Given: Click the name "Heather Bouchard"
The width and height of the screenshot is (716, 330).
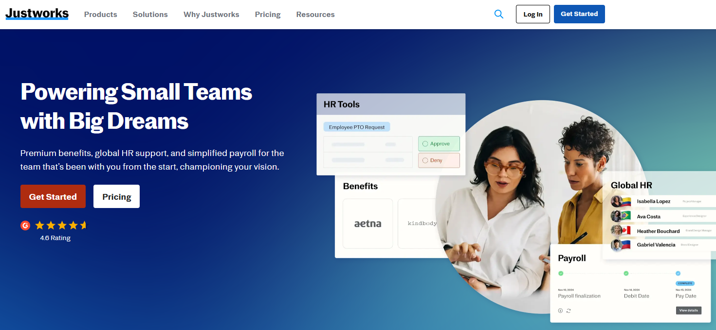Looking at the screenshot, I should point(659,231).
